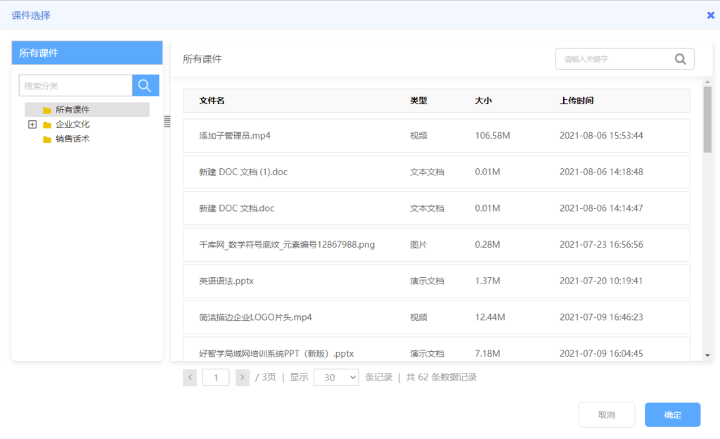Viewport: 720px width, 439px height.
Task: Select file 新建 DOC 文档 (1).doc
Action: pos(243,172)
